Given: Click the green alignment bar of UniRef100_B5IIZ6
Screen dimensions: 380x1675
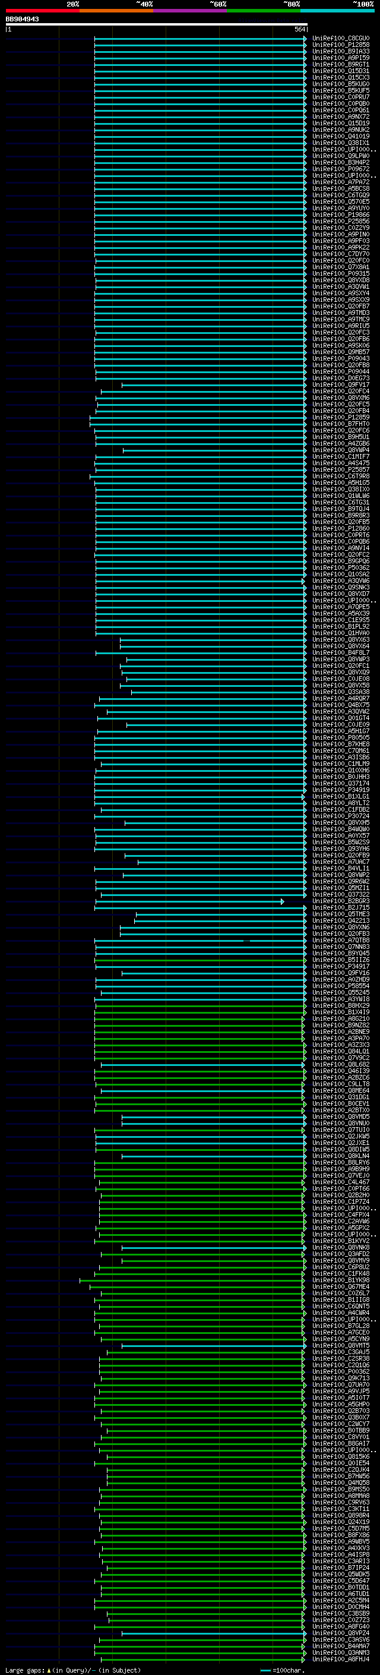Looking at the screenshot, I should tap(201, 960).
